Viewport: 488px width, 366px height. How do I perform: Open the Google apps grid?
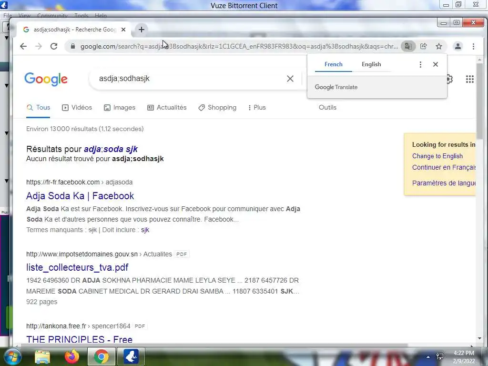[469, 79]
